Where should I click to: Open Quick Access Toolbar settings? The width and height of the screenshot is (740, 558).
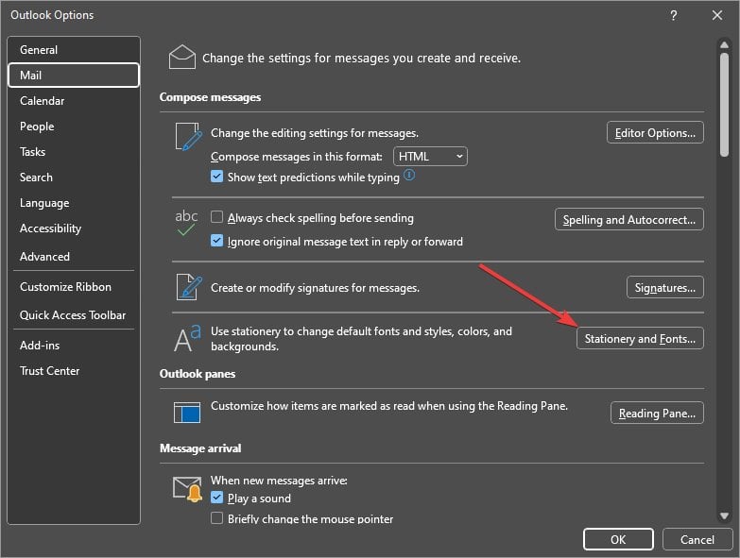pyautogui.click(x=74, y=314)
